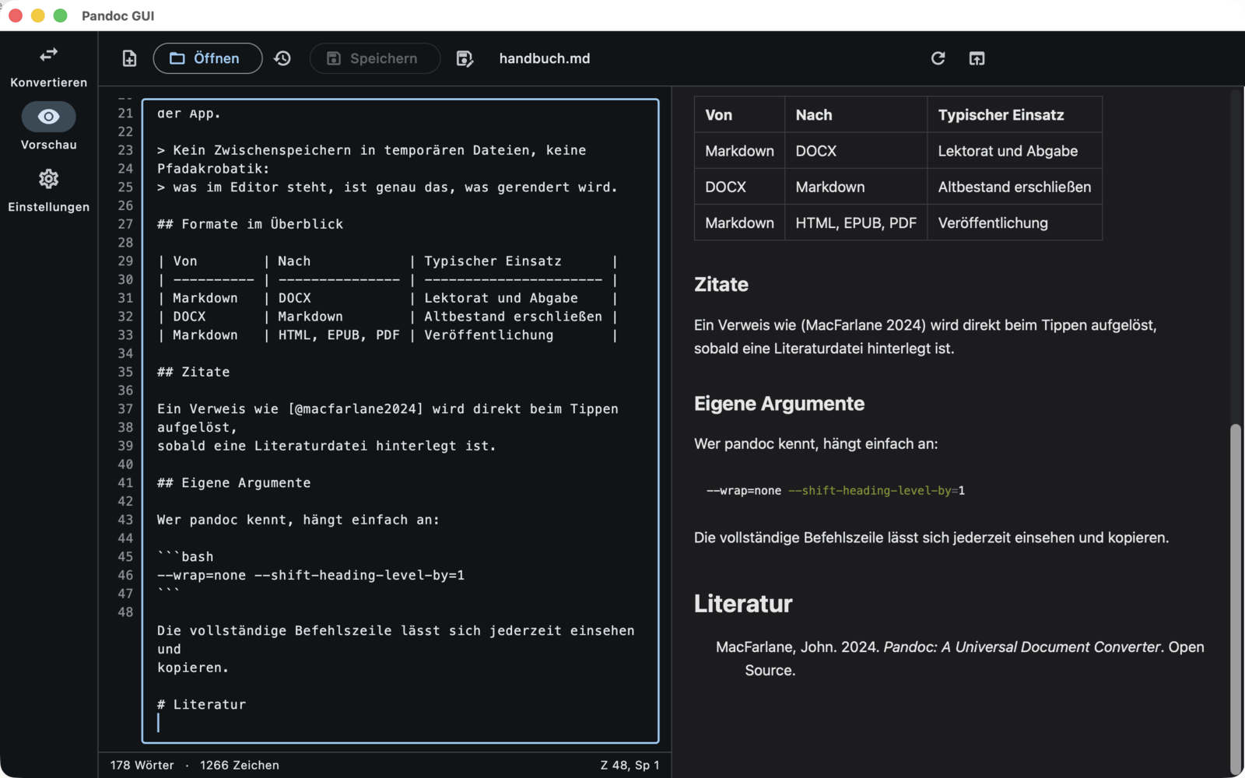Click the Speichern button

tap(374, 58)
